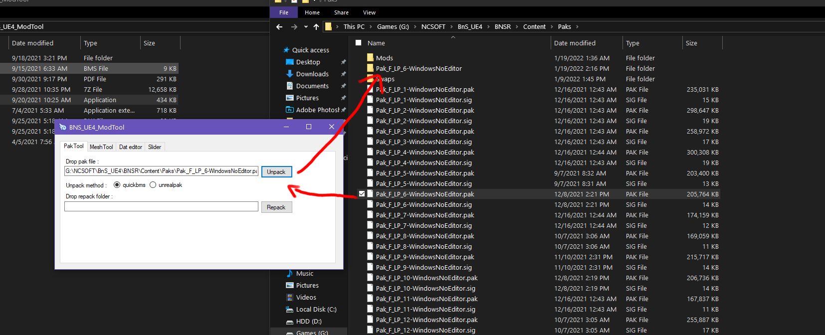Click the Repack button in ModTool
The width and height of the screenshot is (825, 335).
pyautogui.click(x=276, y=207)
